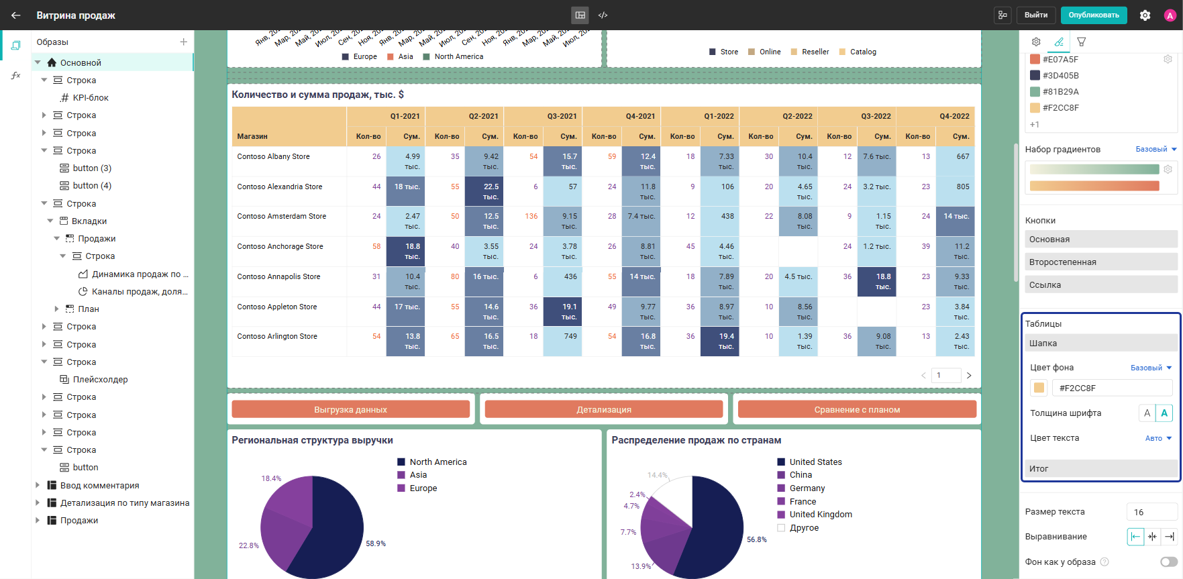Open the Образы pages panel icon
This screenshot has width=1183, height=579.
point(15,46)
